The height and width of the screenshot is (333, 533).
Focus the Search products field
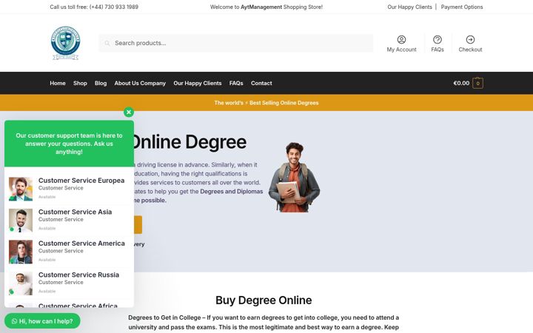(x=236, y=43)
